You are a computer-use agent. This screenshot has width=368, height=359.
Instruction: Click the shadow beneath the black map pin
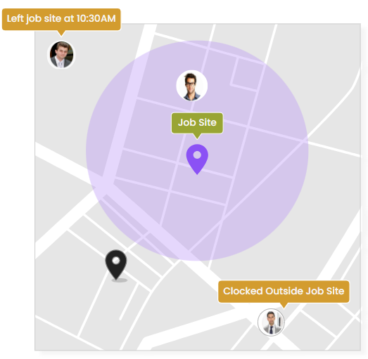click(120, 280)
